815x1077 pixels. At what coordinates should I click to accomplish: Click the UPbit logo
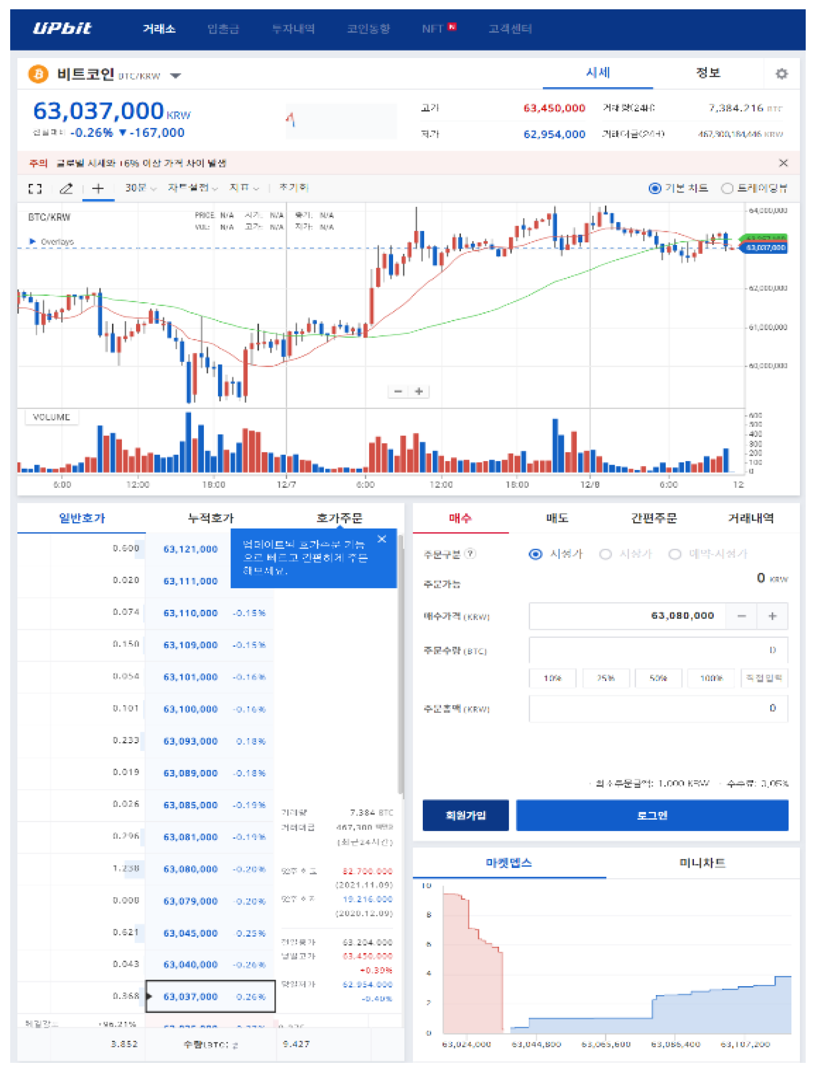tap(62, 29)
